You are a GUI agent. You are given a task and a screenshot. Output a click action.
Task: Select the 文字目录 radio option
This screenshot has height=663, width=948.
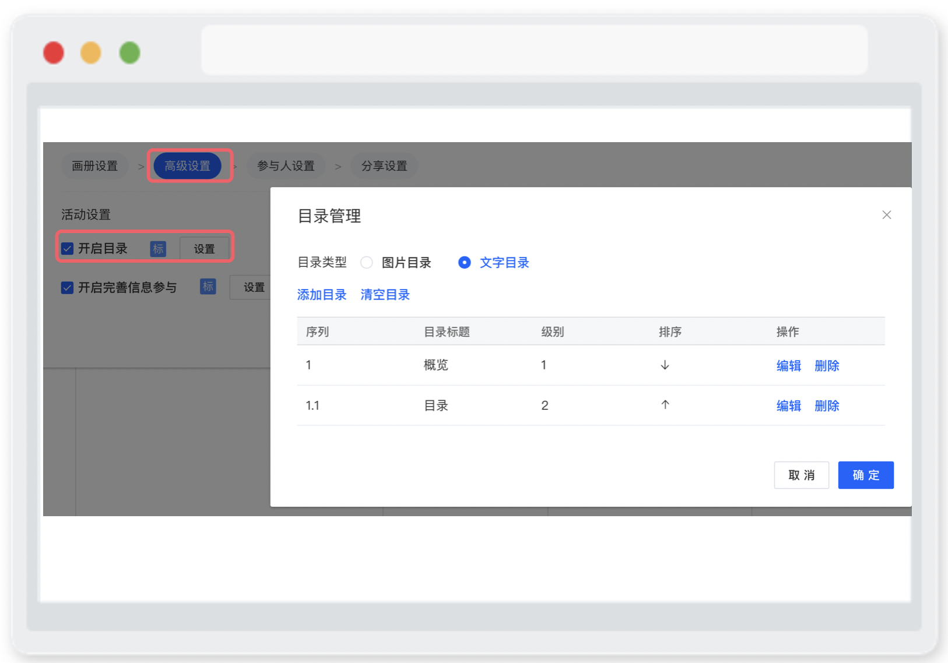(464, 263)
